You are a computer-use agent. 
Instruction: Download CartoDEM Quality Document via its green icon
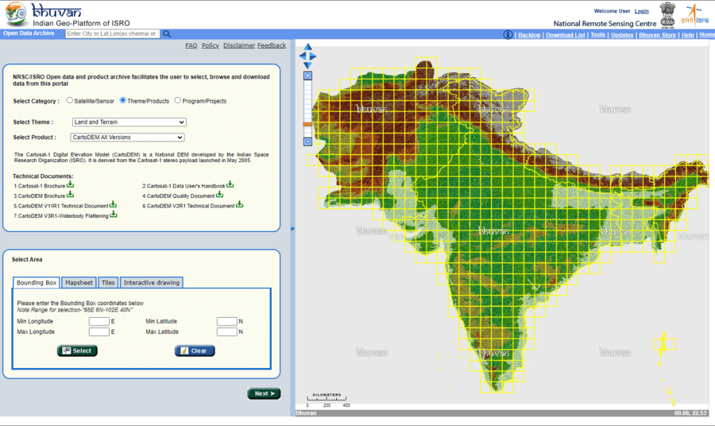coord(219,195)
